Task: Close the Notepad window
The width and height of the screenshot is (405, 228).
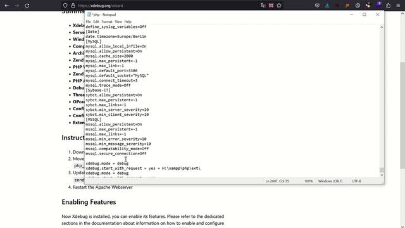Action: pos(377,15)
